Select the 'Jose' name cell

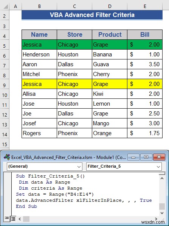[39, 104]
